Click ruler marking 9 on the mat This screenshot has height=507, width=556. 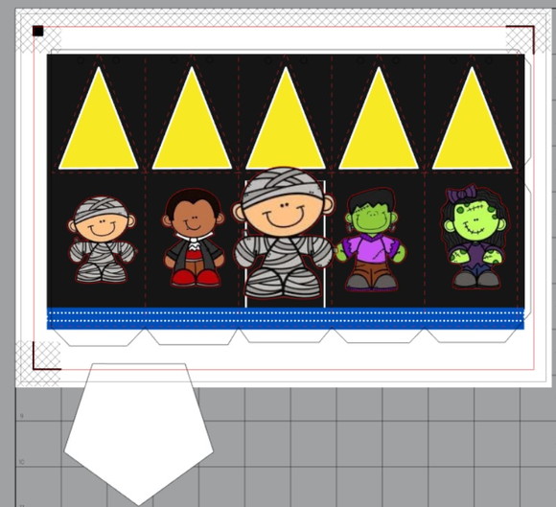tap(21, 416)
